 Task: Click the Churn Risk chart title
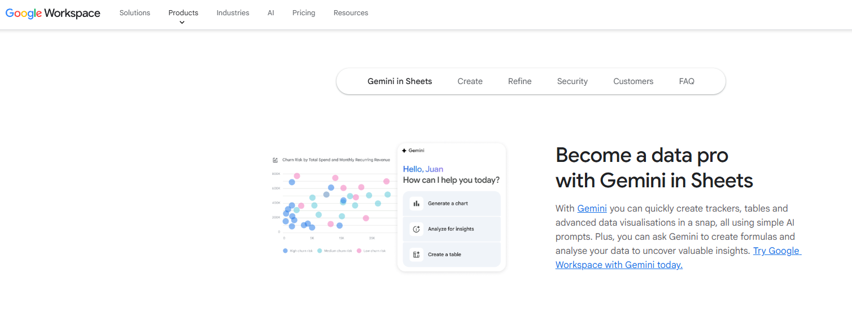tap(336, 160)
